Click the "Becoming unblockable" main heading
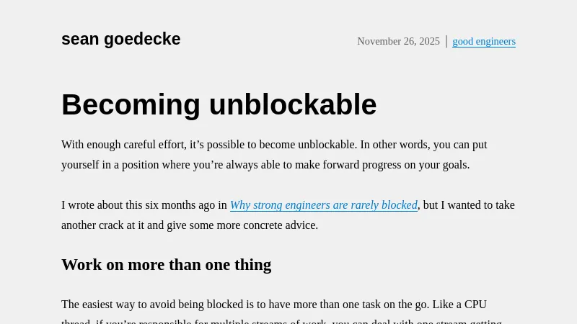 click(219, 104)
